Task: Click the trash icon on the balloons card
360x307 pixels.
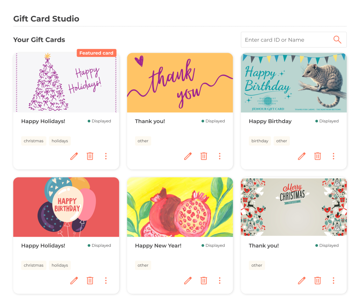Action: (x=90, y=280)
